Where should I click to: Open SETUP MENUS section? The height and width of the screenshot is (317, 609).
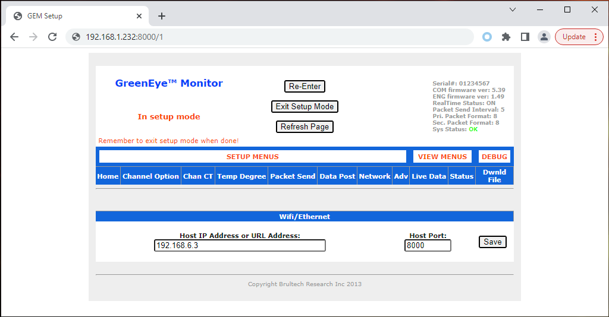(x=252, y=157)
